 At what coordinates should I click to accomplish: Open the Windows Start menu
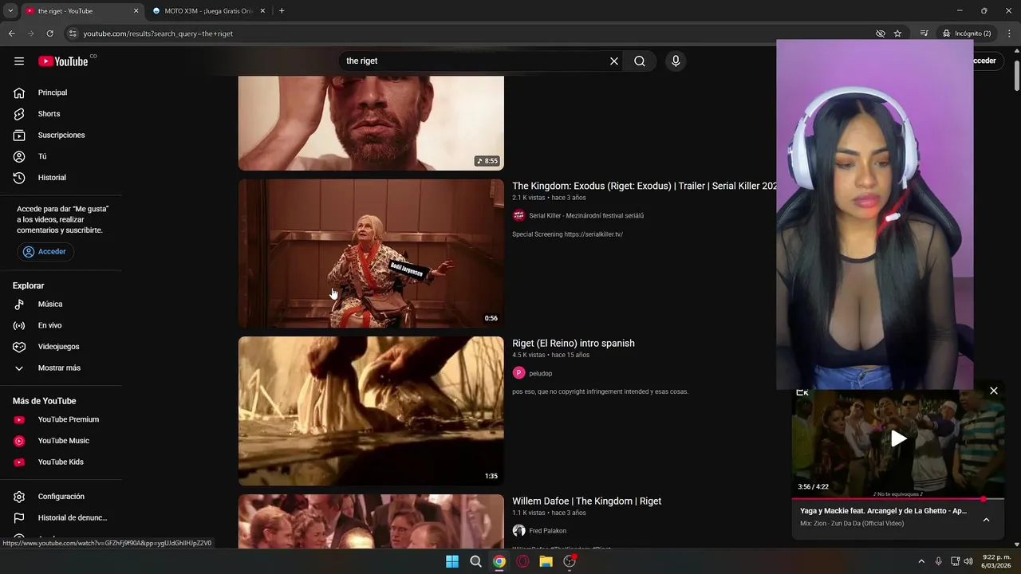452,561
